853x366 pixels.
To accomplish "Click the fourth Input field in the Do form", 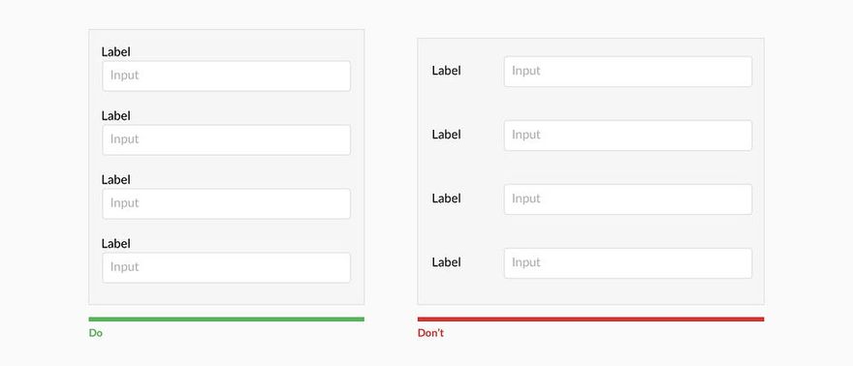I will click(x=226, y=267).
